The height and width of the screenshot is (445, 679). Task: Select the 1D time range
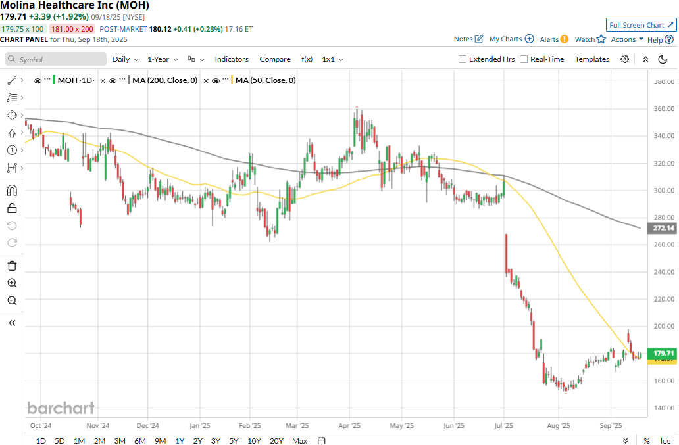[41, 440]
